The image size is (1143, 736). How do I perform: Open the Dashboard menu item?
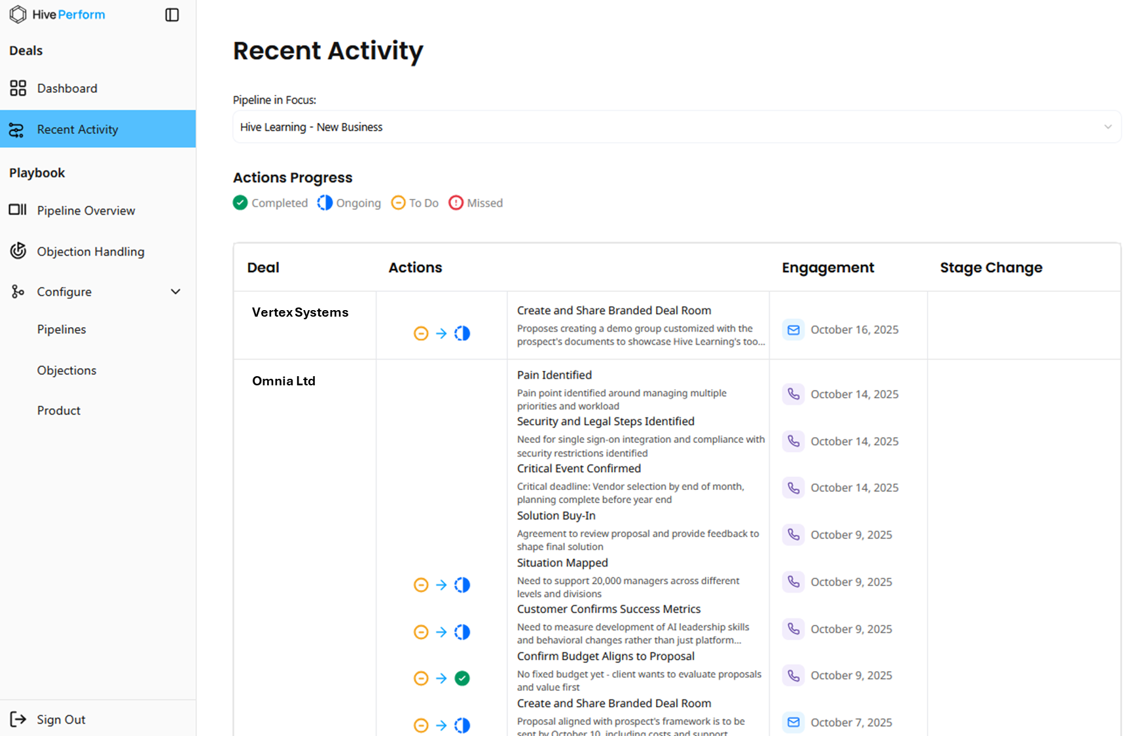click(67, 88)
